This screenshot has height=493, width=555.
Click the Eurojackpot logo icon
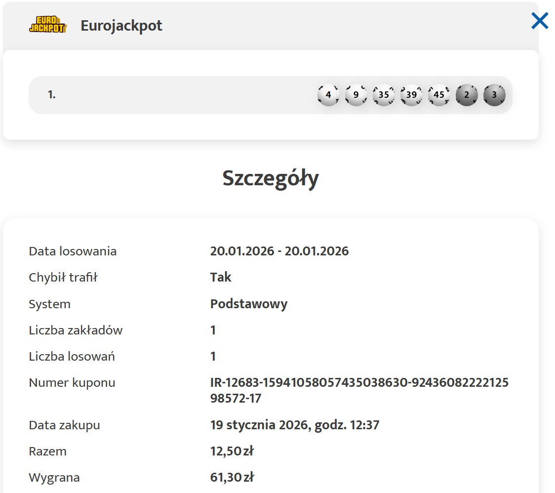(47, 25)
